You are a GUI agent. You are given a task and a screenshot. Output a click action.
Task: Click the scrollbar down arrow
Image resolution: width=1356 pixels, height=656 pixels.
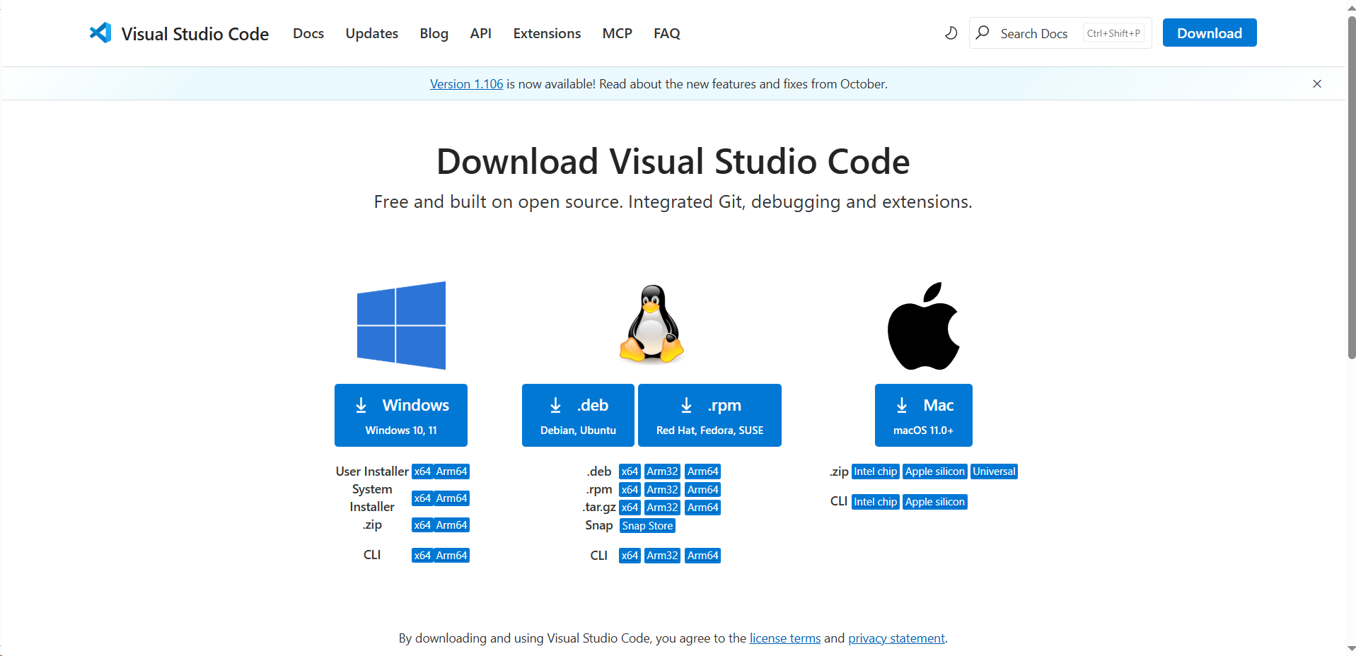point(1351,648)
